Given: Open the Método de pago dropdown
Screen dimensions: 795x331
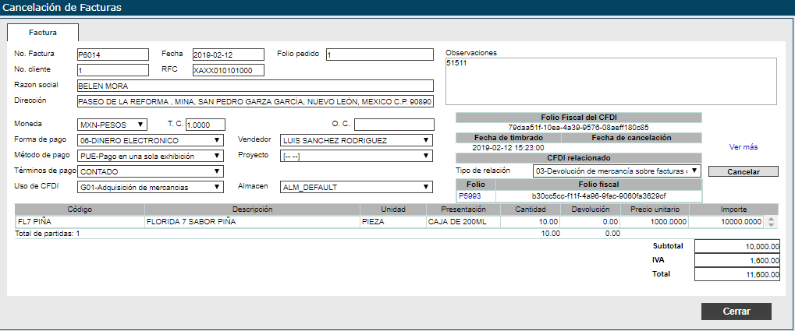Looking at the screenshot, I should tap(151, 156).
